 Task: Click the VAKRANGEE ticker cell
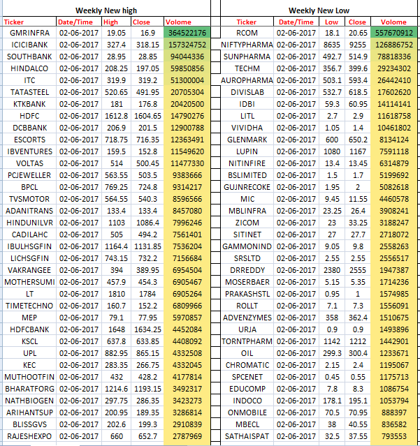(29, 270)
